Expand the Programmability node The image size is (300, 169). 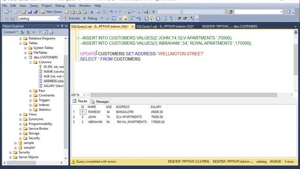[21, 124]
